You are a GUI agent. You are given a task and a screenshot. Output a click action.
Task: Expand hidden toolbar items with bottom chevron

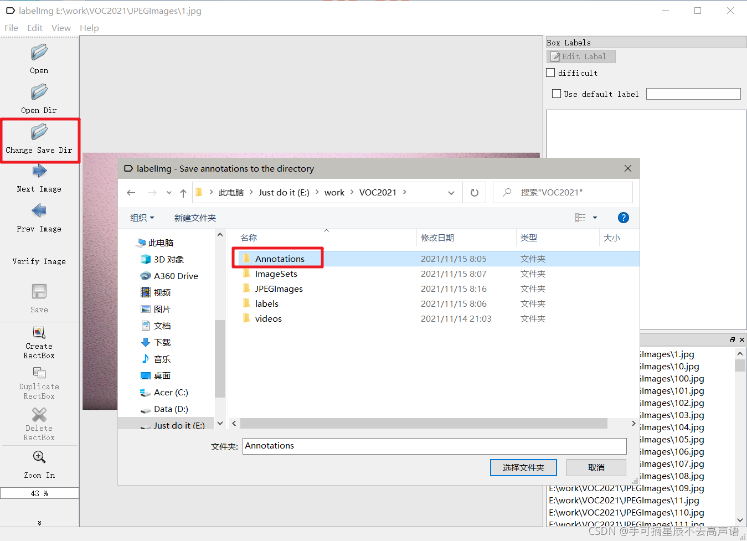pos(39,523)
